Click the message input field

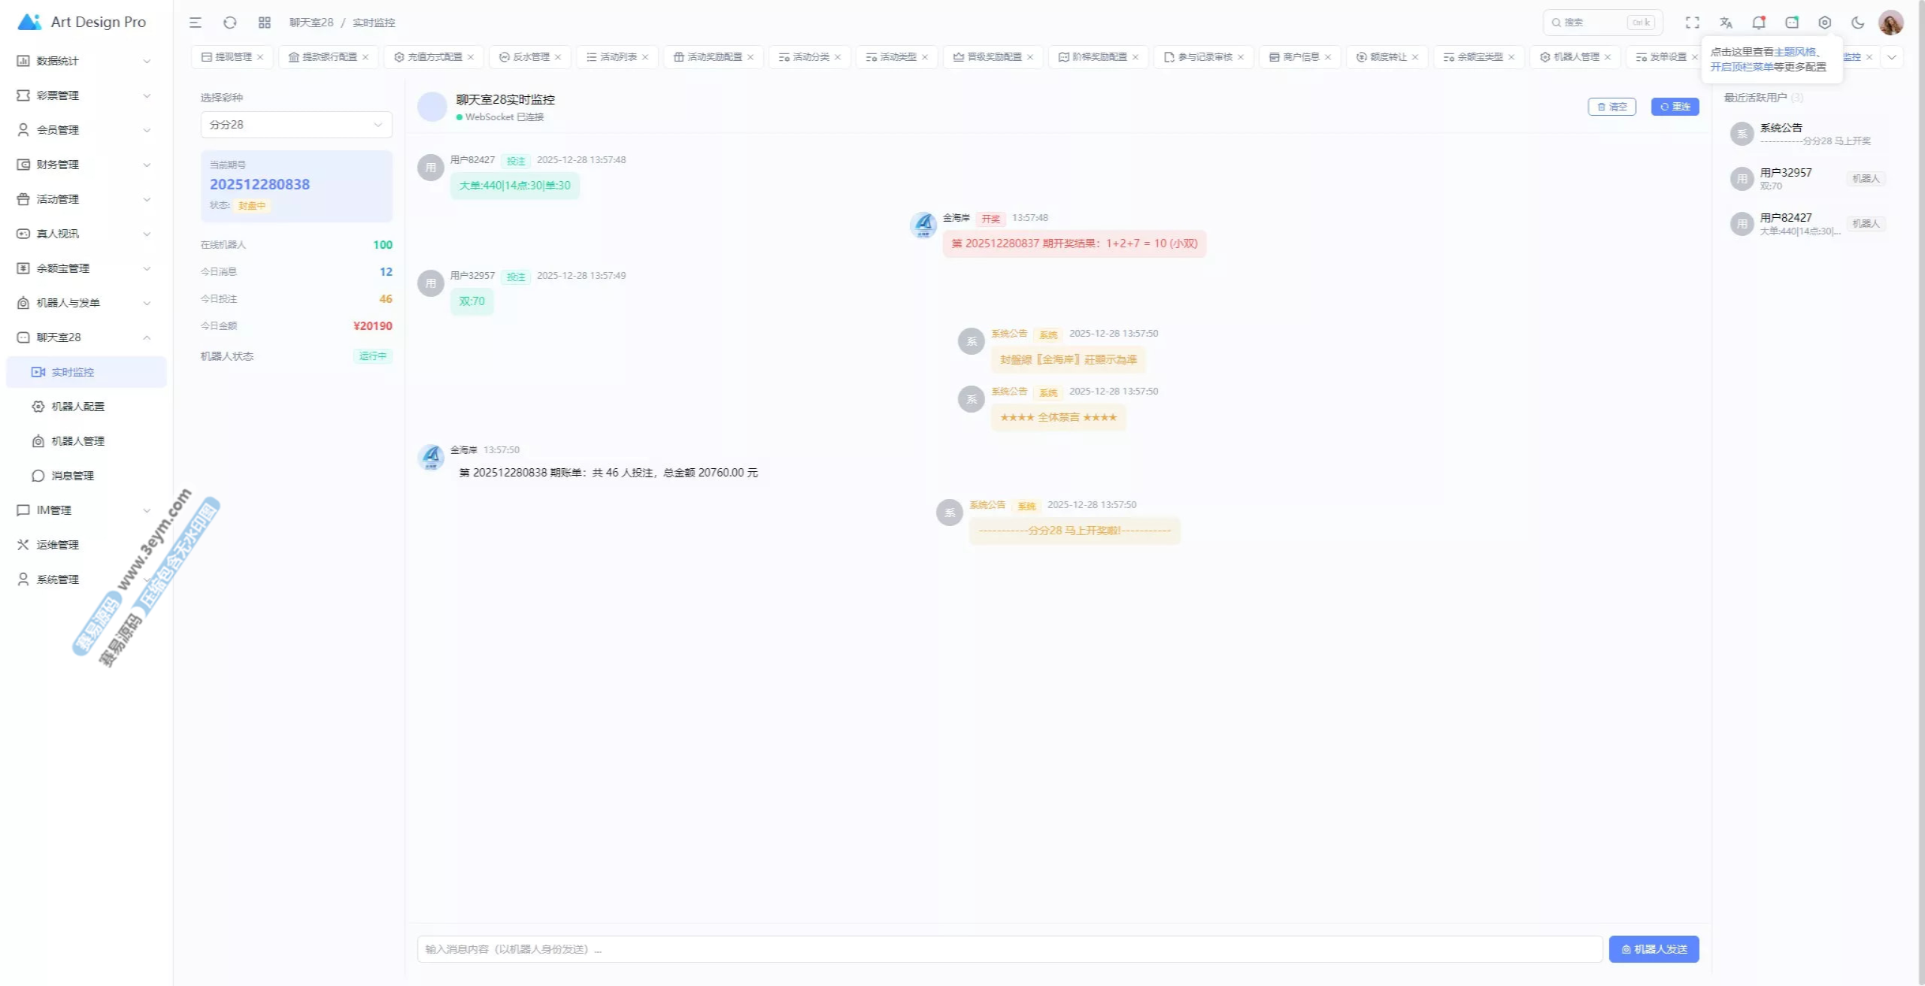(1009, 949)
